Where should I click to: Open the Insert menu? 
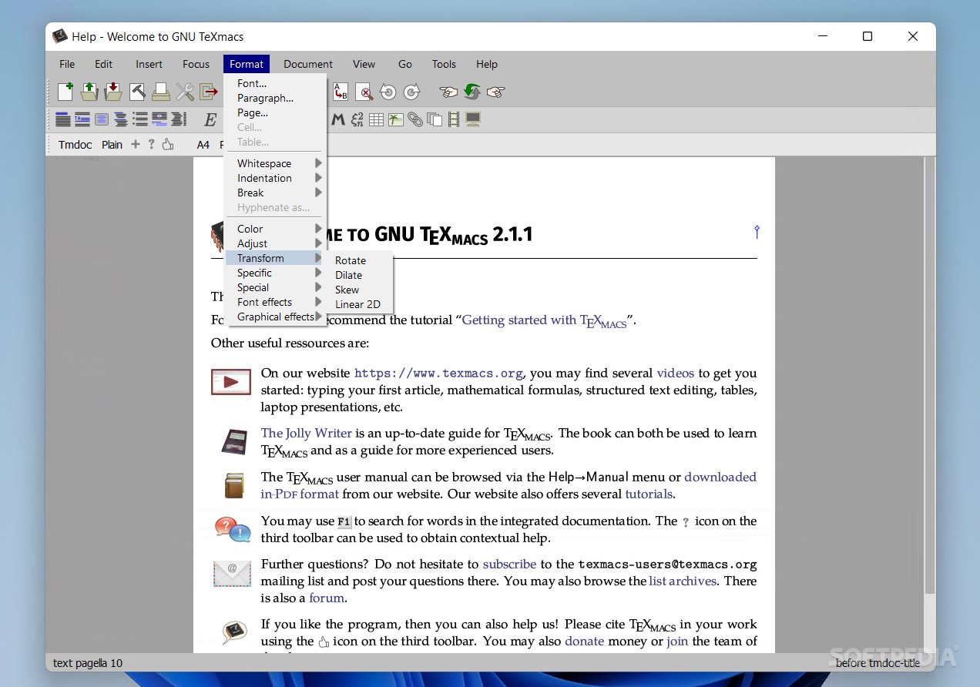149,64
